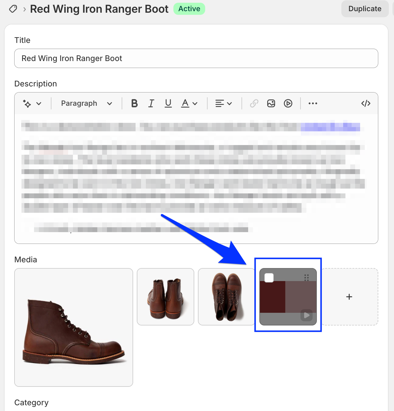Viewport: 394px width, 411px height.
Task: Switch to HTML code view
Action: 366,103
